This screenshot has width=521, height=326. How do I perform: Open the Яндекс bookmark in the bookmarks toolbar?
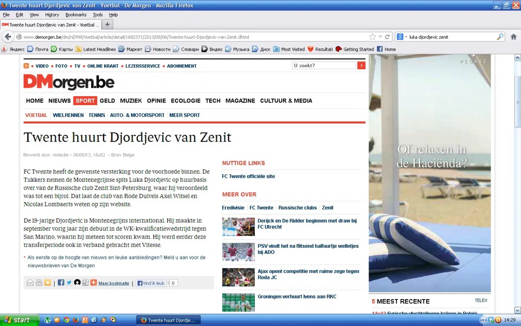13,49
